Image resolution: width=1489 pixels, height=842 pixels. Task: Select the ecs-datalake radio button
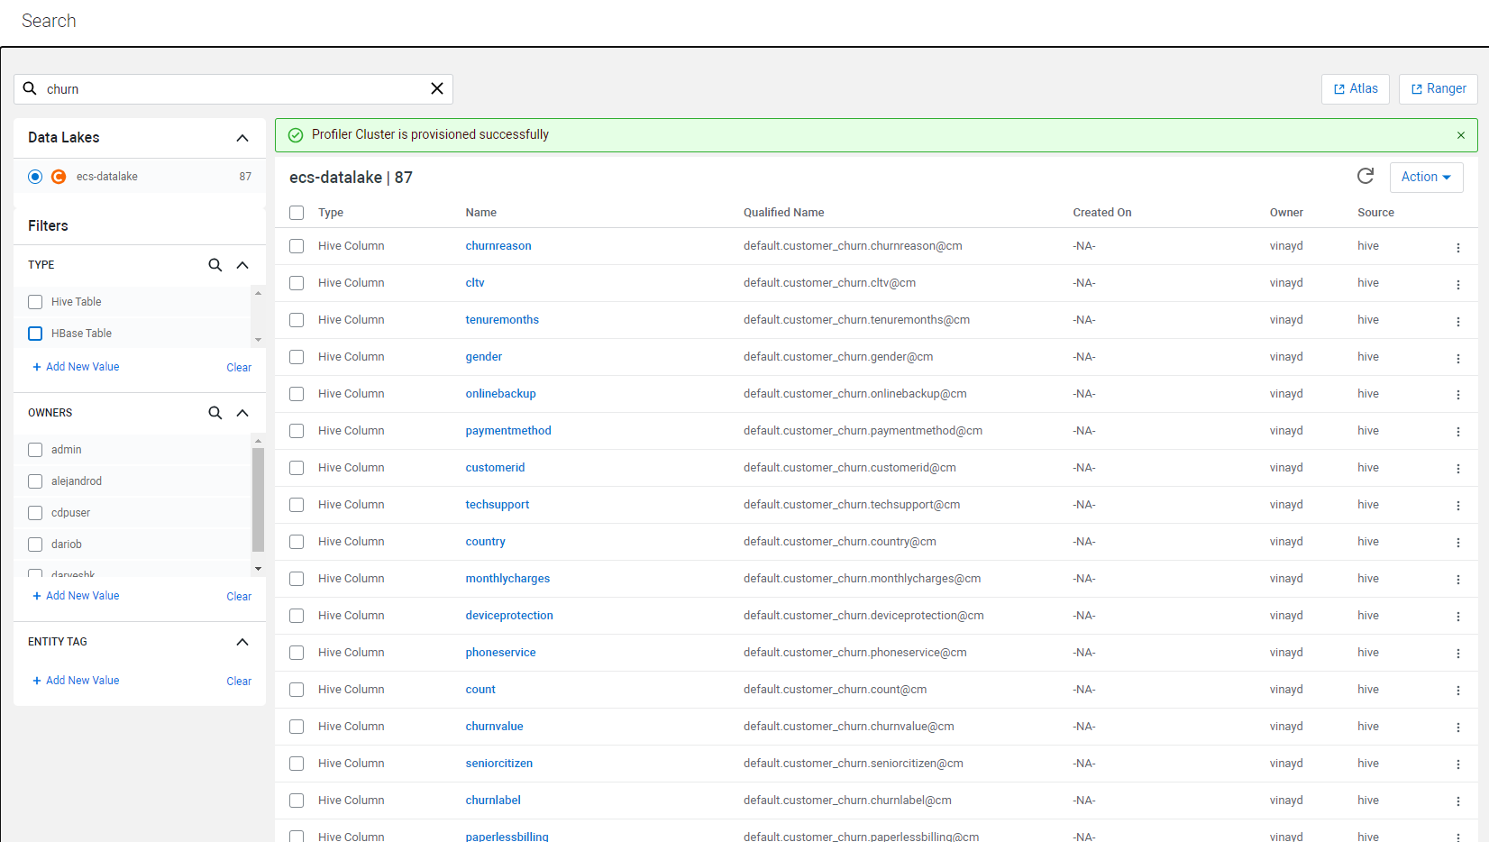pyautogui.click(x=35, y=177)
